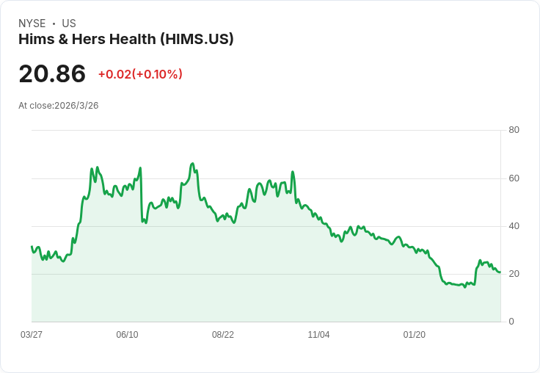Click the 06/10 x-axis date label
Image resolution: width=540 pixels, height=373 pixels.
pyautogui.click(x=127, y=334)
